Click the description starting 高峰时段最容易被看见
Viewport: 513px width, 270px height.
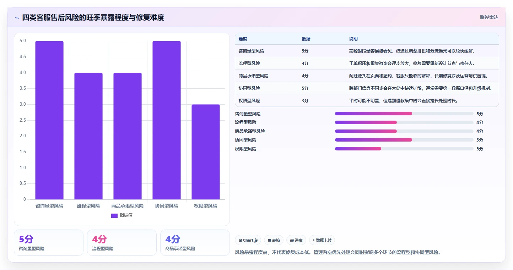(x=412, y=51)
